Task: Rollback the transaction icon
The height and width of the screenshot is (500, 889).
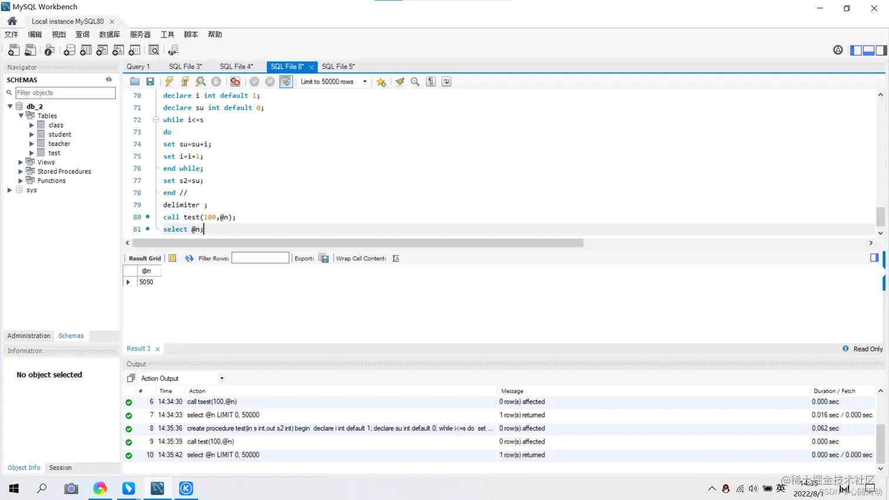Action: point(270,82)
